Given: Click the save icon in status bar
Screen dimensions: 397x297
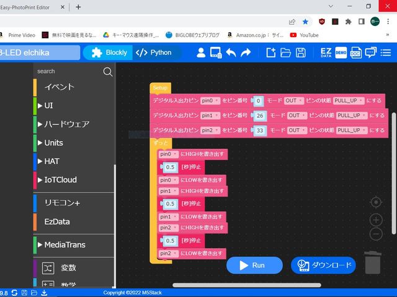Looking at the screenshot, I should (x=24, y=293).
